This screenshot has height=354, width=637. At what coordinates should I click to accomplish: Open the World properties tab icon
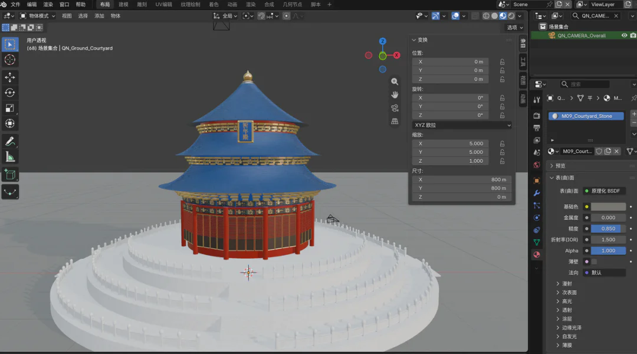click(537, 165)
